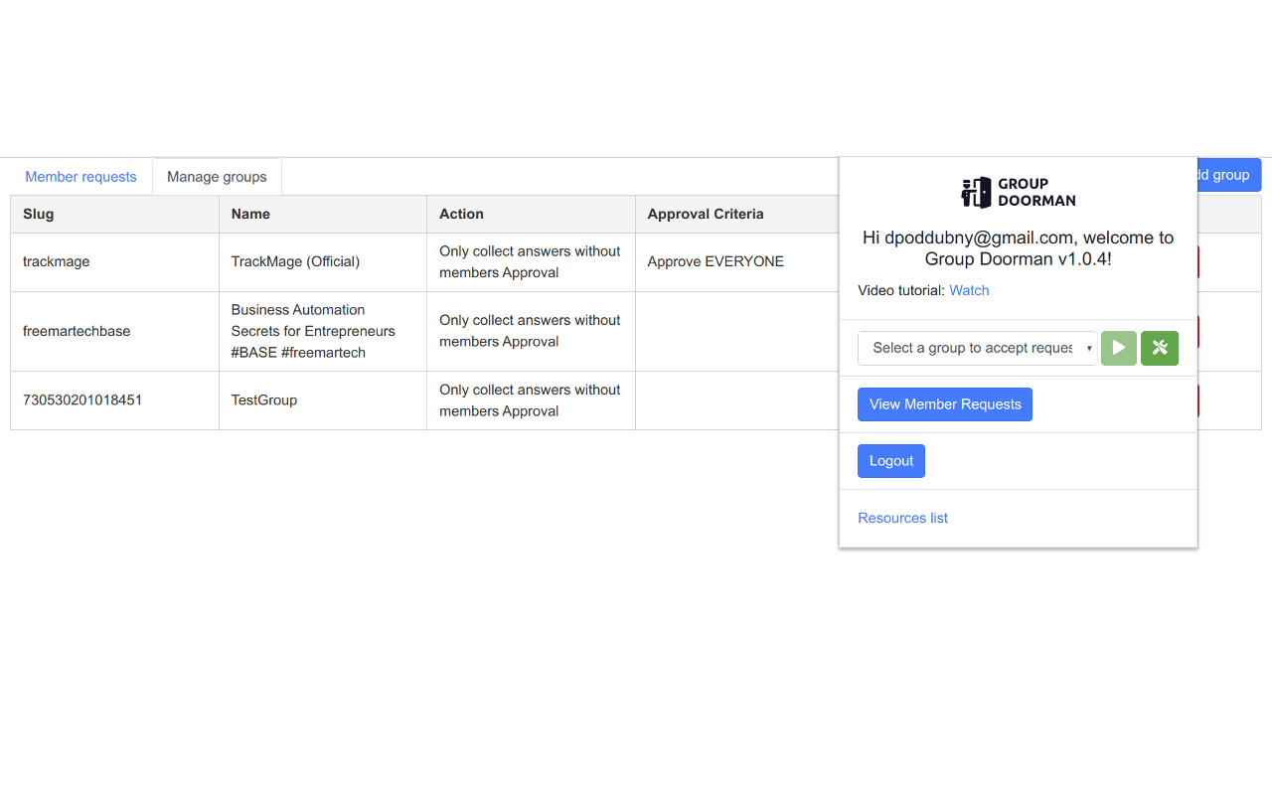Log out using the Logout button
The image size is (1272, 795).
(x=891, y=461)
